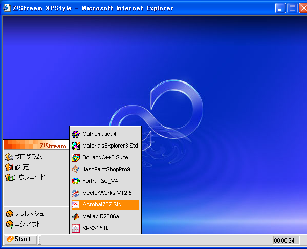Launch MaterialsExplorer3 Std from the menu
The height and width of the screenshot is (249, 307).
(x=105, y=146)
